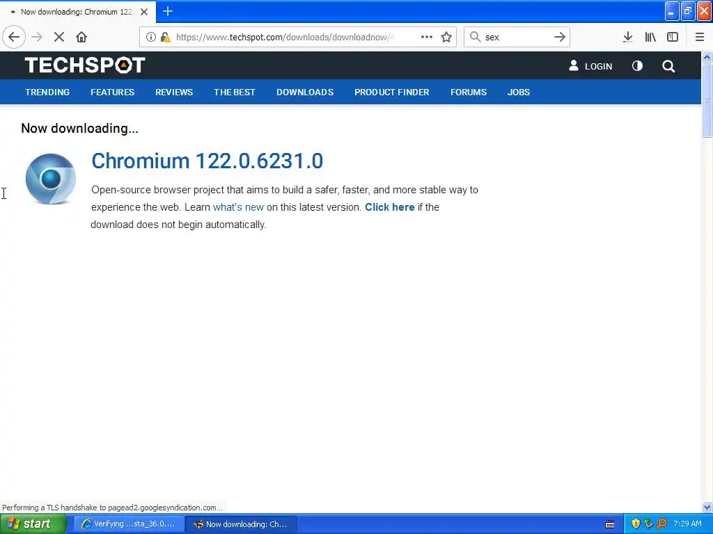The image size is (713, 534).
Task: Switch to 'Verifying ...sta_36.0...' taskbar window
Action: (129, 524)
